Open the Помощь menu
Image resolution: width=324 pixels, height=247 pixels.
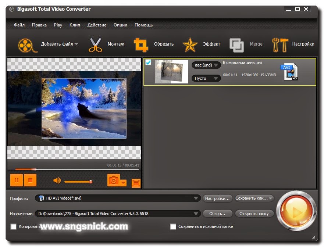click(x=143, y=25)
